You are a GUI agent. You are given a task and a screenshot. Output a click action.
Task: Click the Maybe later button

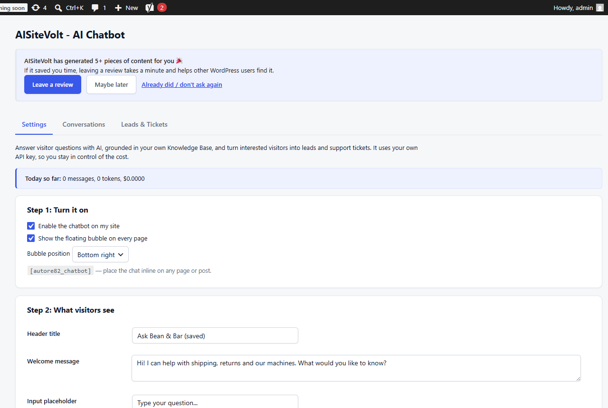click(111, 84)
